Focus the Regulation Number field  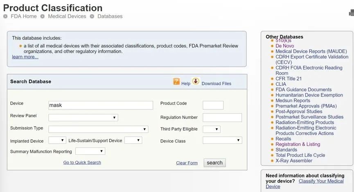222,118
